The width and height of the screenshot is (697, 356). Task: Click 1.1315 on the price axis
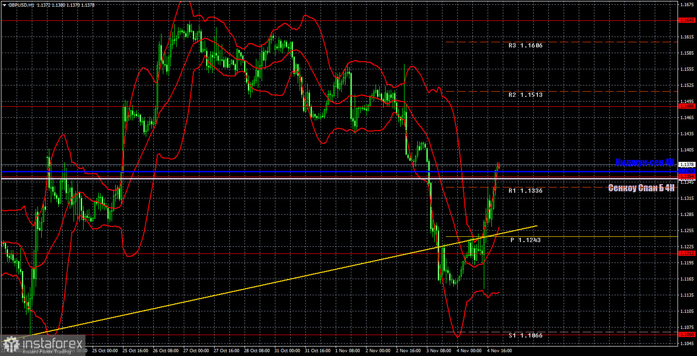687,198
